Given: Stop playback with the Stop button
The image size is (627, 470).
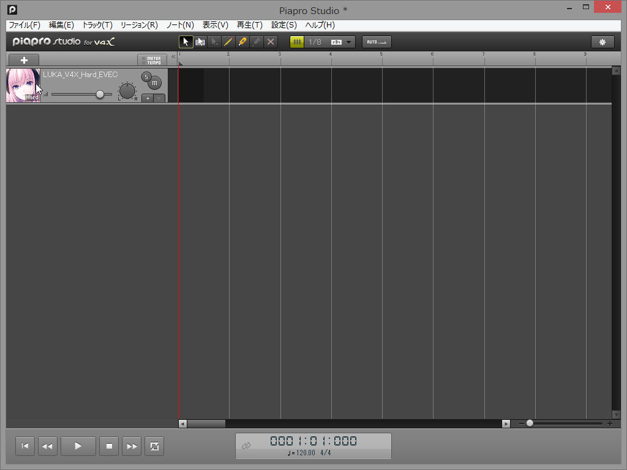Looking at the screenshot, I should (x=109, y=446).
